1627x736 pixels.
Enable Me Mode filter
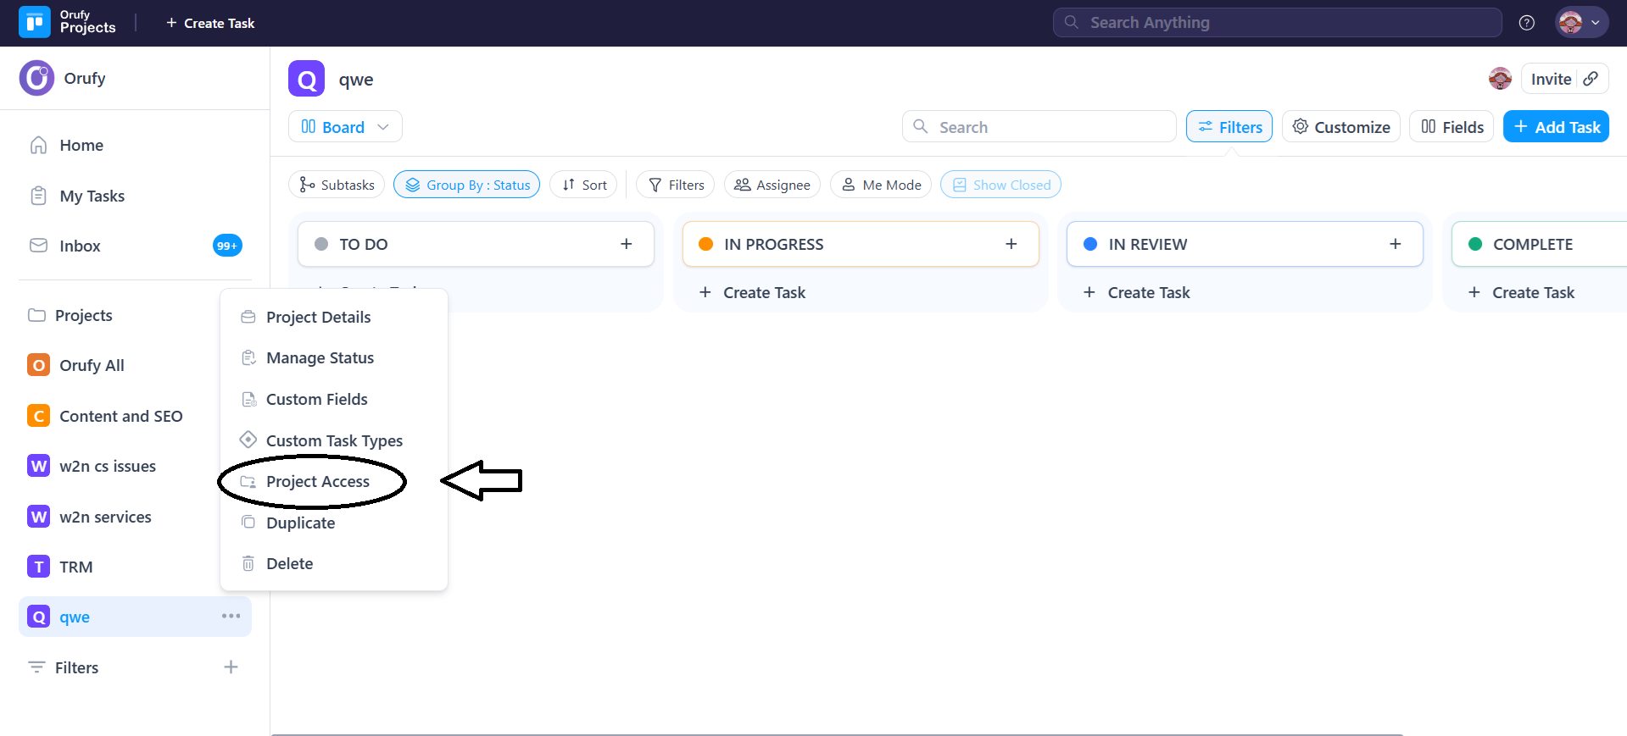coord(881,185)
